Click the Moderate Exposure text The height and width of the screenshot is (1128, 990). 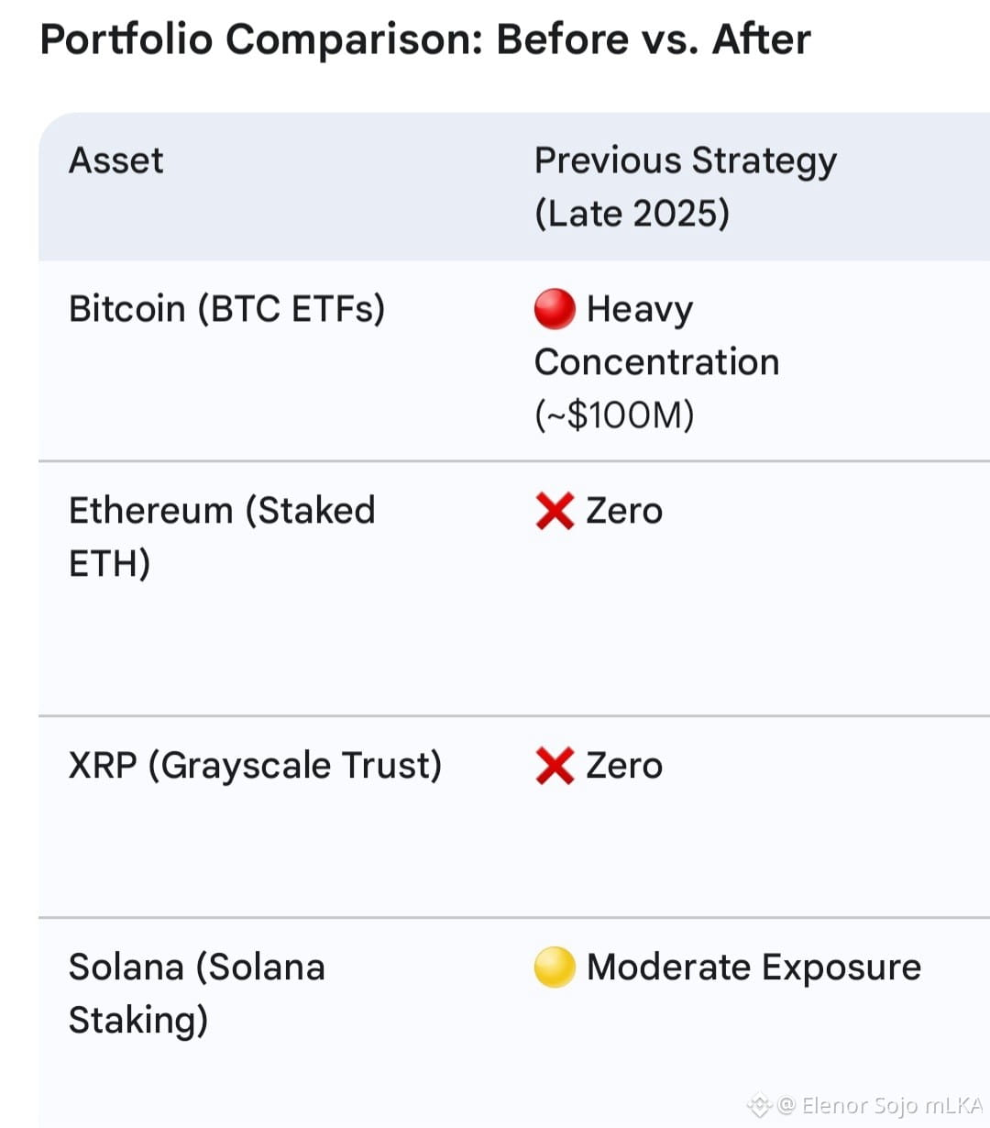click(x=753, y=968)
